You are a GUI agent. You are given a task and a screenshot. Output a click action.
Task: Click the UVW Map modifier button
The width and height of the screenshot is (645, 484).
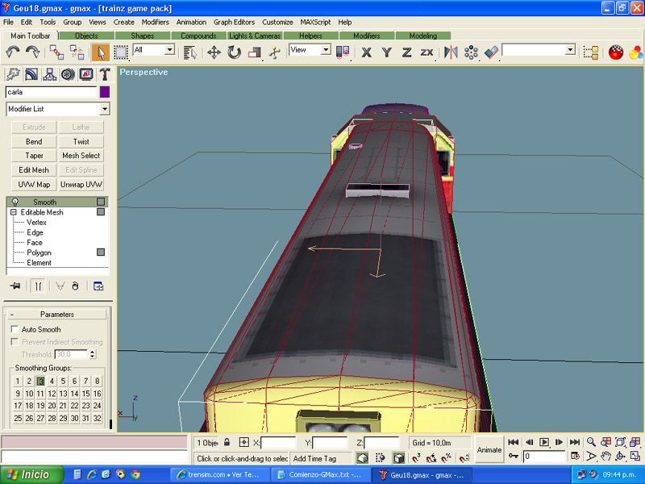(34, 185)
